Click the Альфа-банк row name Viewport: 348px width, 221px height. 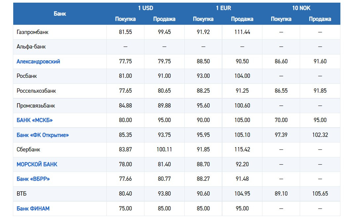(31, 47)
